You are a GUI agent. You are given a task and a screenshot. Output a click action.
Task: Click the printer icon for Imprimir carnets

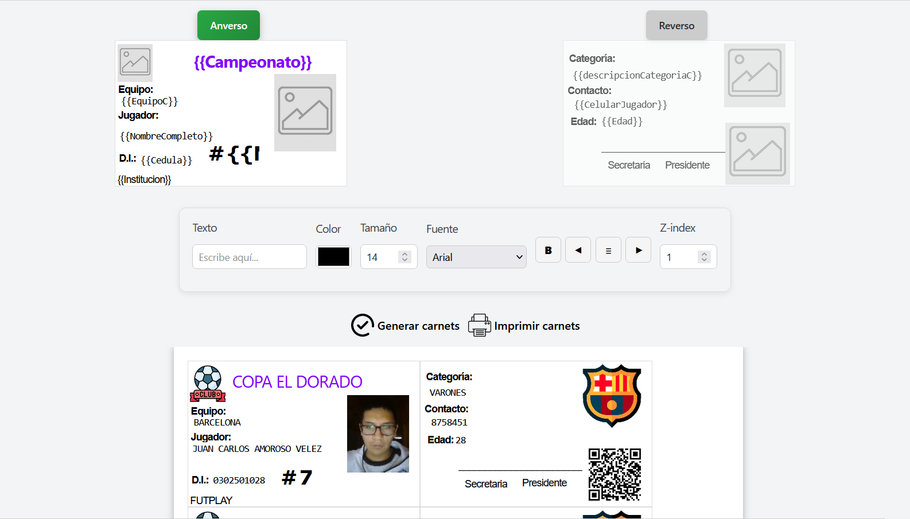click(479, 325)
